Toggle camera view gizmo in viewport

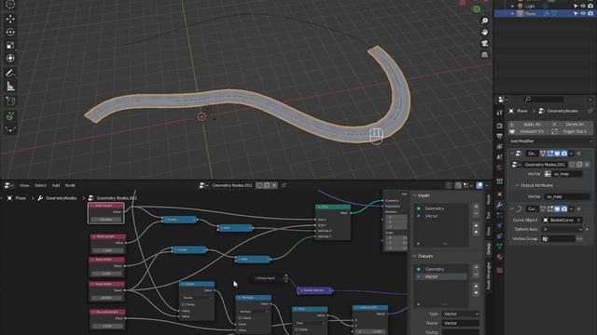coord(484,44)
